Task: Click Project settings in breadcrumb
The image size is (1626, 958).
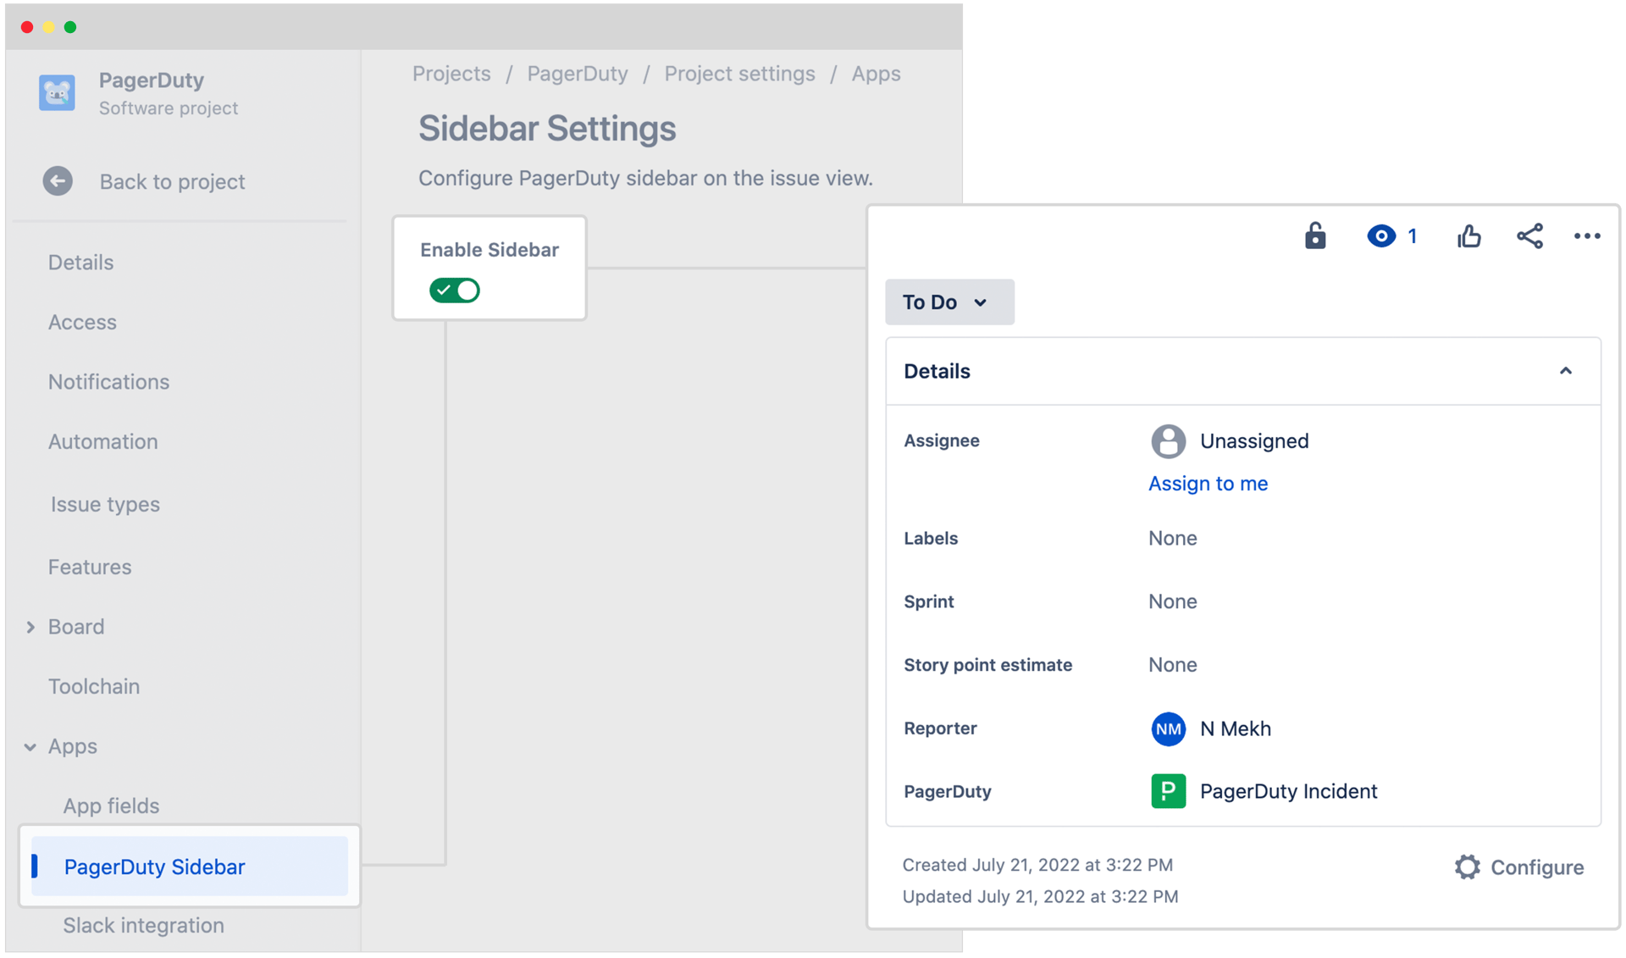Action: coord(739,74)
